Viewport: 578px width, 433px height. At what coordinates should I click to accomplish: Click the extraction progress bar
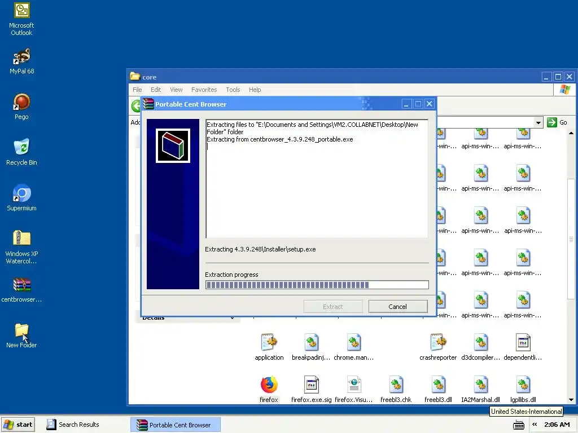click(x=317, y=285)
